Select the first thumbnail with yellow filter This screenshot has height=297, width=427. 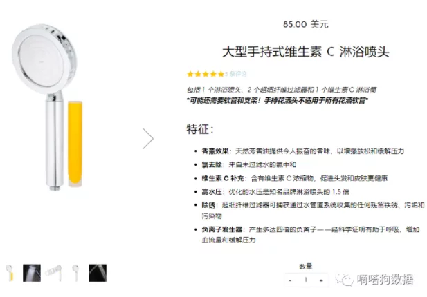(10, 273)
